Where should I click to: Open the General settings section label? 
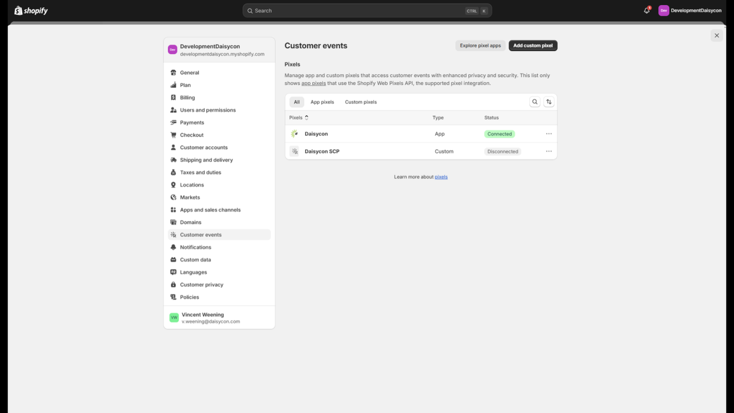point(190,73)
